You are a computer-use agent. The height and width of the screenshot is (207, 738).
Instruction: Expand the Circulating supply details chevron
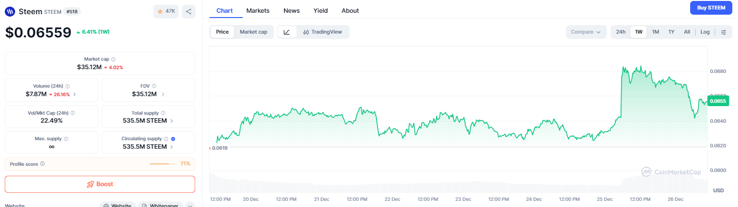coord(171,147)
